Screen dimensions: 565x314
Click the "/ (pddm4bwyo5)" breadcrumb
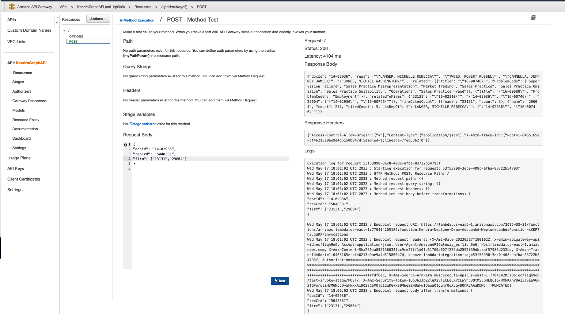pyautogui.click(x=174, y=7)
